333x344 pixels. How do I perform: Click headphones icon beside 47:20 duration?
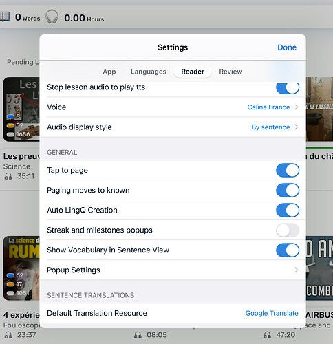click(x=268, y=335)
